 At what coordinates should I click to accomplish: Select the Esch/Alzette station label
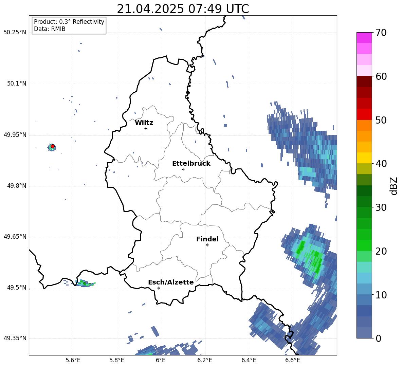(x=171, y=282)
